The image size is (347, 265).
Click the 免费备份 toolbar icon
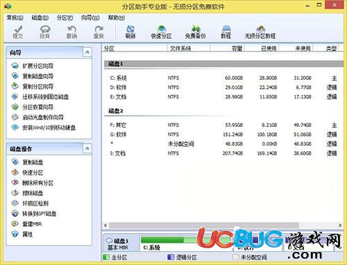click(196, 32)
